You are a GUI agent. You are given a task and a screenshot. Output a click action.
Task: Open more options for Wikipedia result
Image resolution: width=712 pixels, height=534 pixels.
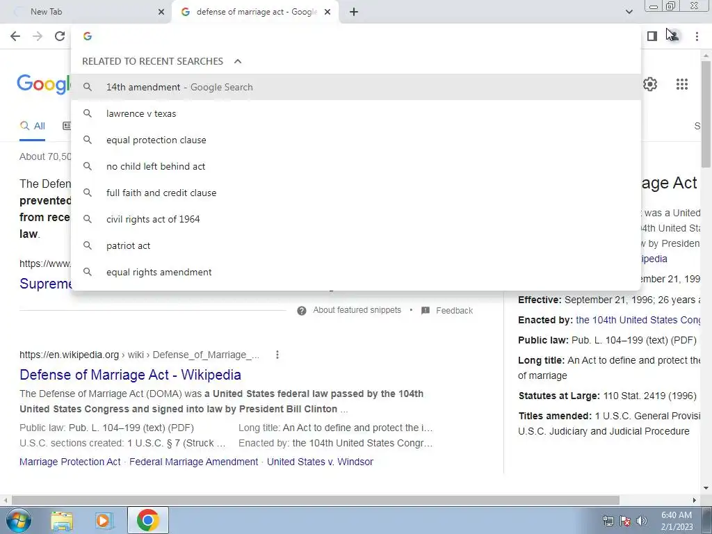click(x=277, y=355)
